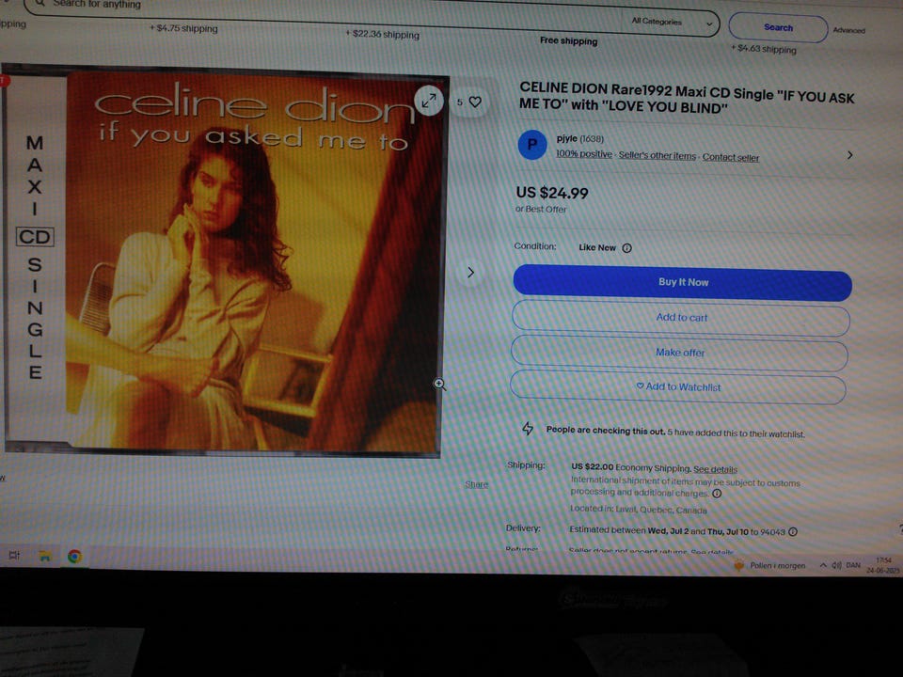
Task: Click Add to cart
Action: (681, 318)
